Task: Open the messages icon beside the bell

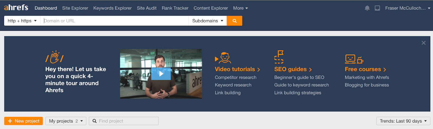Action: [x=377, y=8]
